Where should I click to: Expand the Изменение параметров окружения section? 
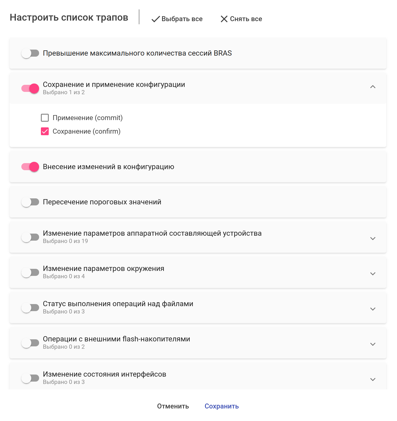point(373,274)
